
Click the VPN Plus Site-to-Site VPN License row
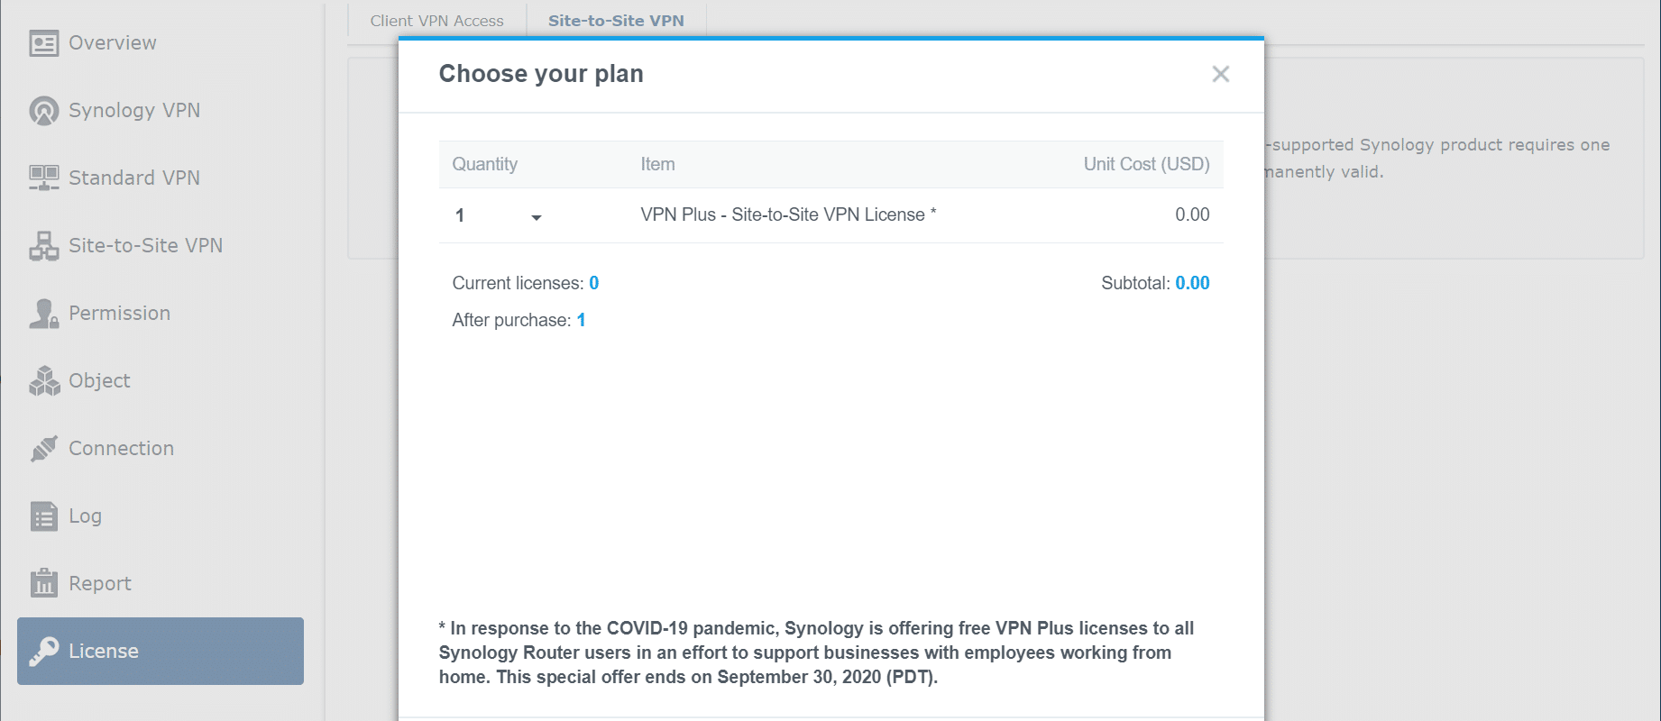click(x=830, y=215)
